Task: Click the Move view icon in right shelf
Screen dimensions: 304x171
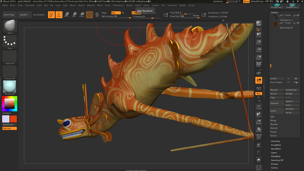Action: click(259, 115)
